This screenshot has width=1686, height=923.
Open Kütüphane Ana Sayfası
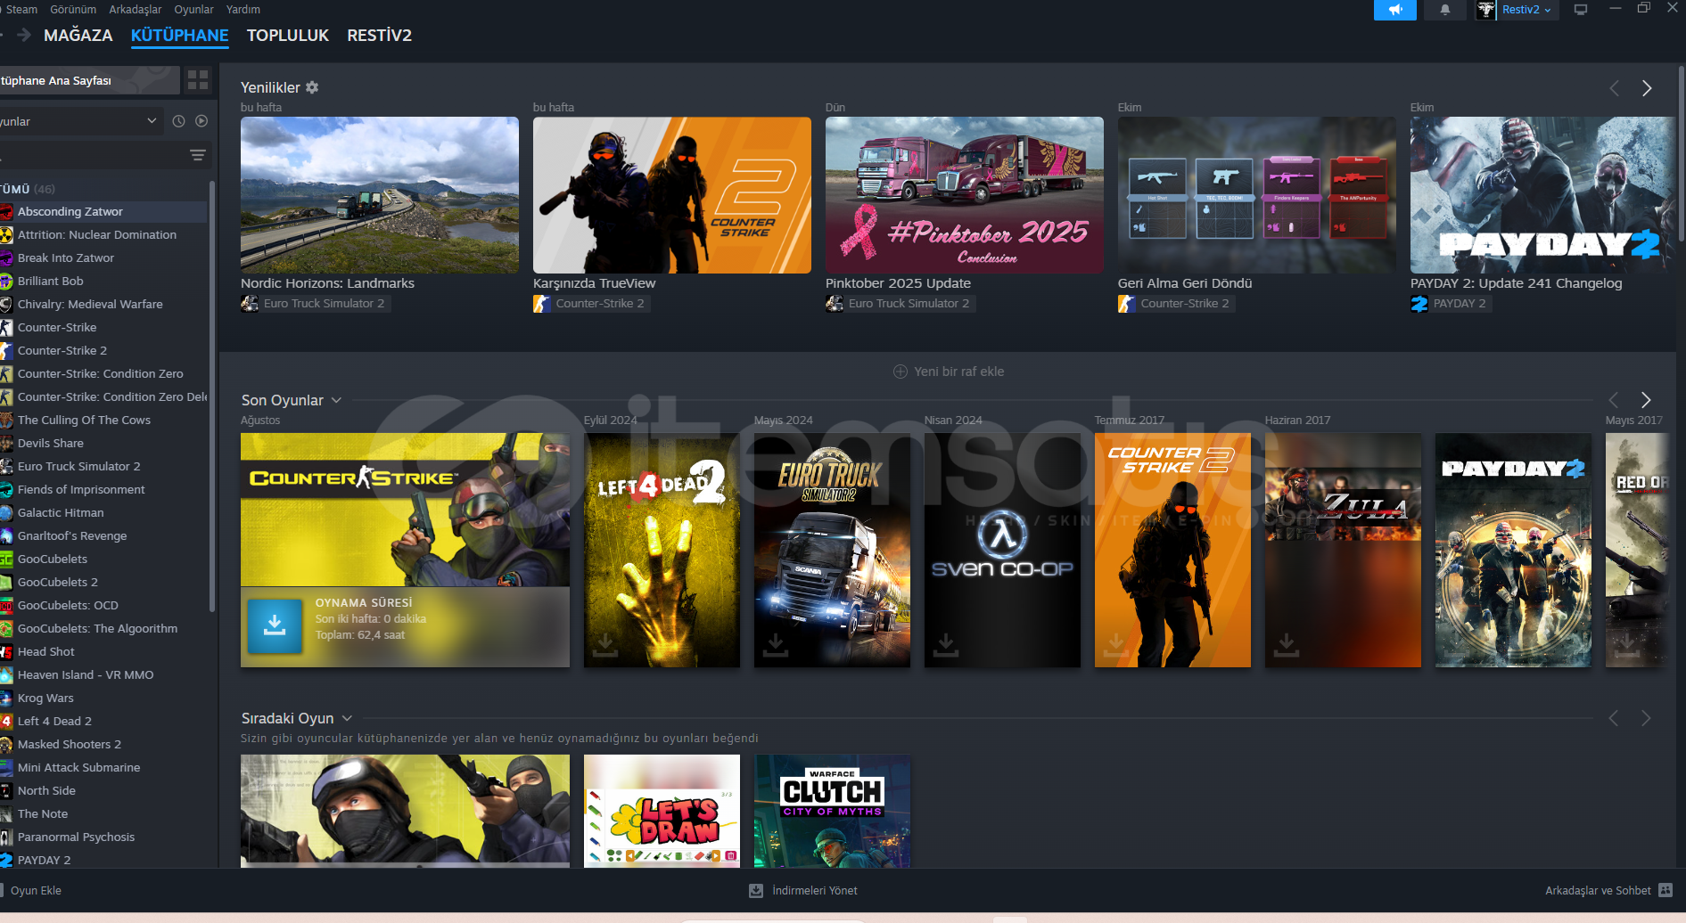pos(89,80)
